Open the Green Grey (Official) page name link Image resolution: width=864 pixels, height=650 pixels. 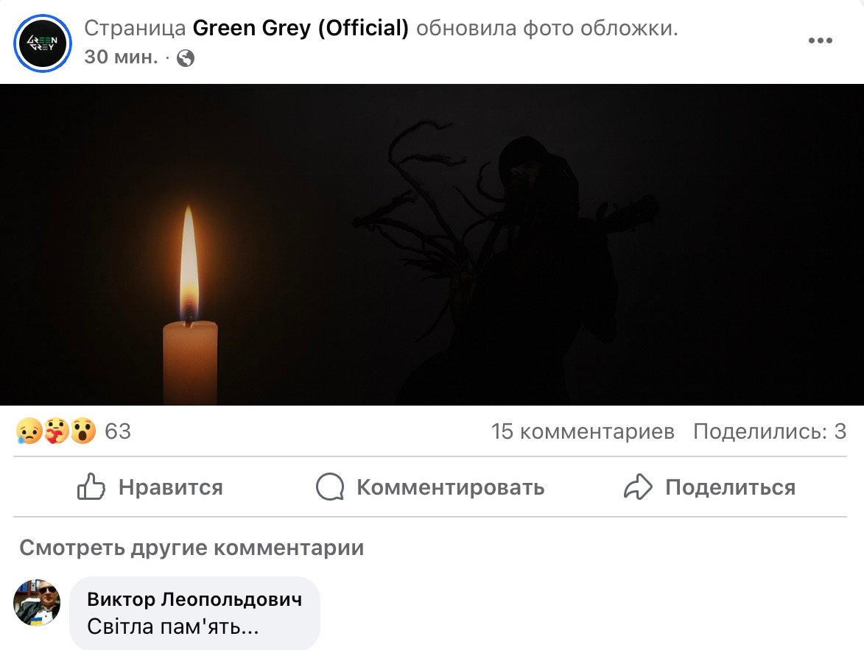pyautogui.click(x=301, y=28)
